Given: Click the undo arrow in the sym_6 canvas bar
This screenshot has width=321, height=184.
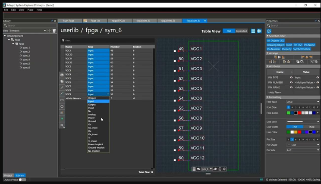Looking at the screenshot, I should tap(198, 169).
